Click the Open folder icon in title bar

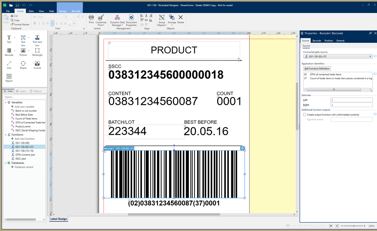11,5
